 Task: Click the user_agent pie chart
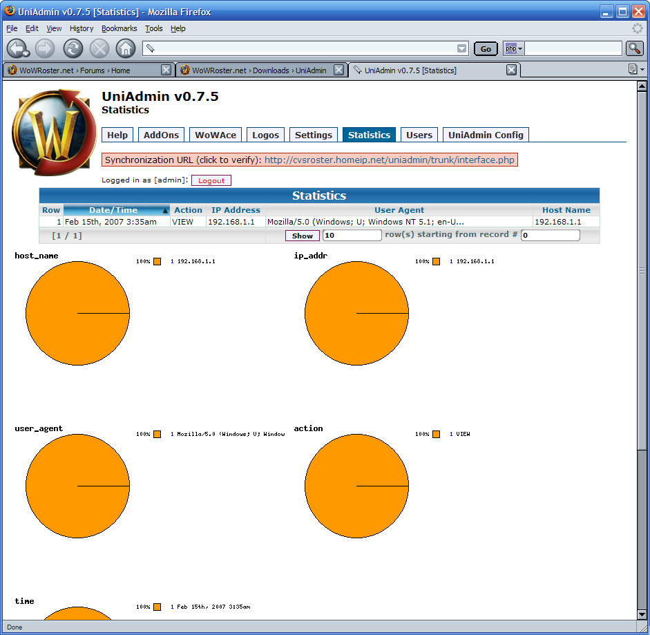tap(77, 486)
